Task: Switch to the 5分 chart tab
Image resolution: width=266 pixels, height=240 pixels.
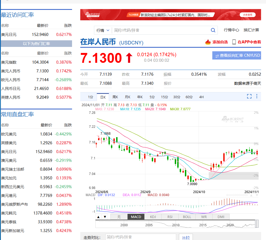Action: [152, 97]
